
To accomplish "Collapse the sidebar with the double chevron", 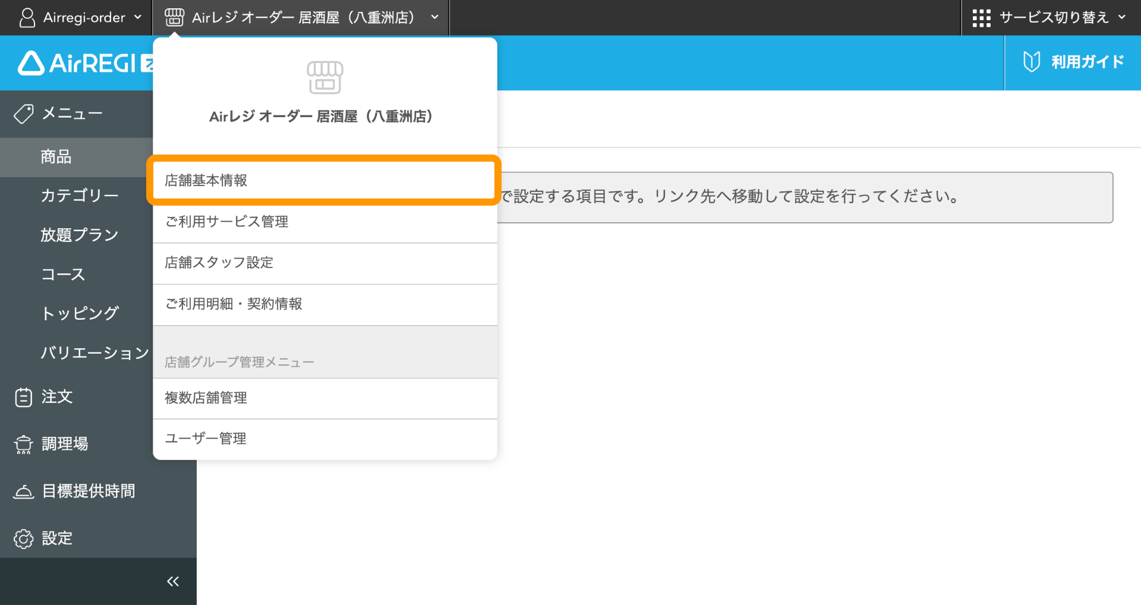I will coord(173,581).
